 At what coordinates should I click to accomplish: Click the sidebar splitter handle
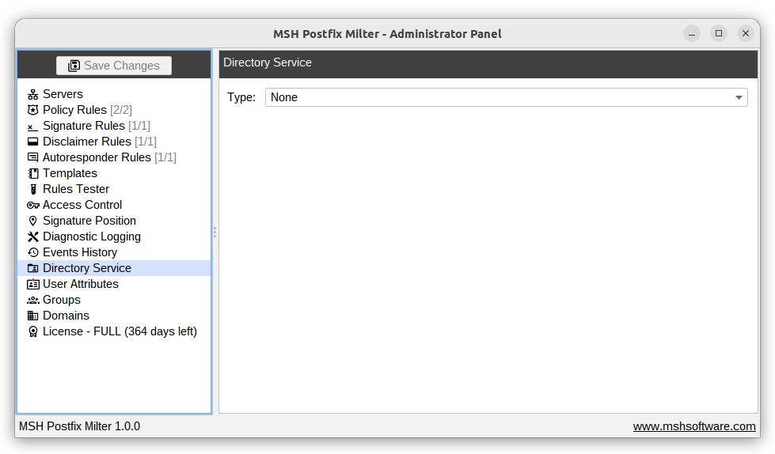(215, 232)
